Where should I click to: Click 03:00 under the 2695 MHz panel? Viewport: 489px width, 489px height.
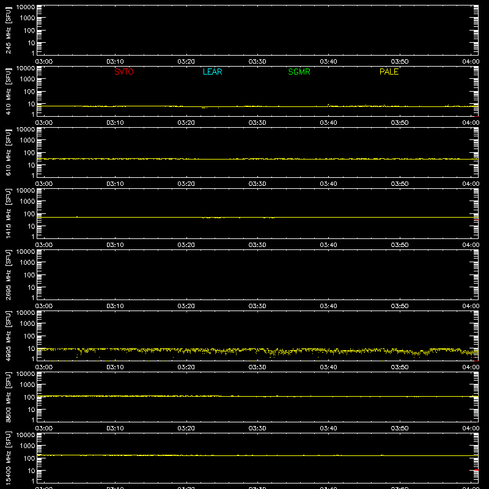(x=44, y=306)
